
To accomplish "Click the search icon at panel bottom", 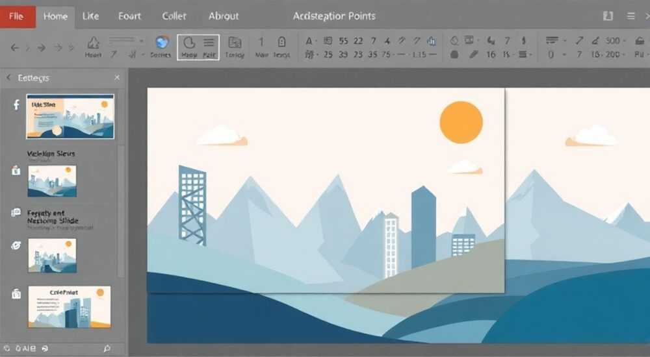I will coord(107,349).
